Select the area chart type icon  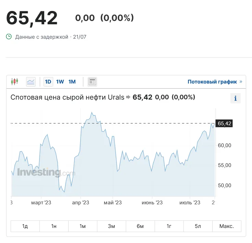[x=31, y=81]
